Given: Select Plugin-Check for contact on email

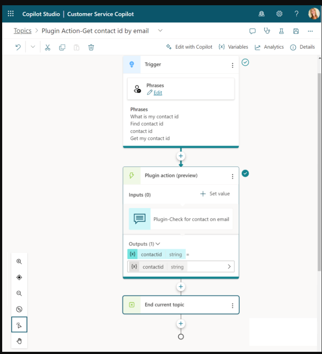Looking at the screenshot, I should click(x=181, y=219).
